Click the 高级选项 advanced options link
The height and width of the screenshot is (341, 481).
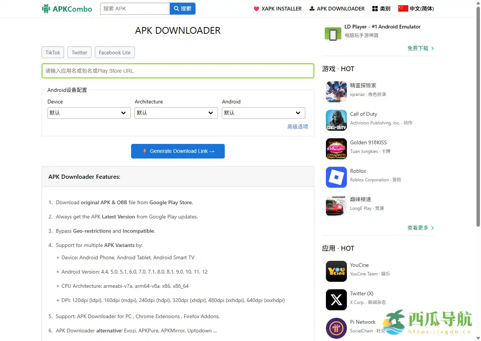click(297, 127)
